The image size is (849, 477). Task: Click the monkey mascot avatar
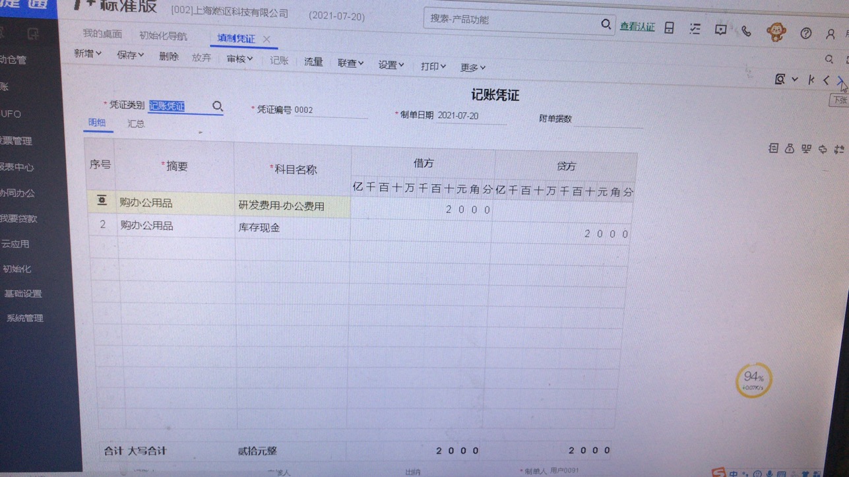(x=776, y=32)
